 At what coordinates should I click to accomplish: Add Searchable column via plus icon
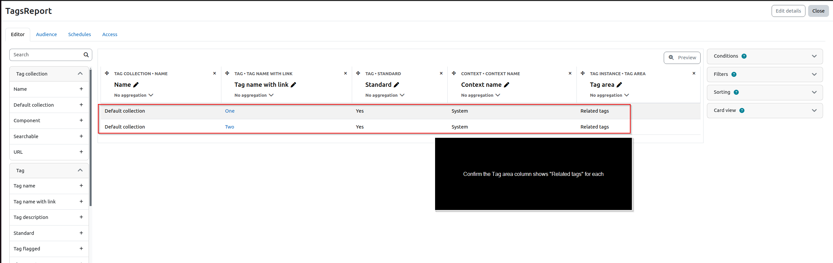coord(81,136)
